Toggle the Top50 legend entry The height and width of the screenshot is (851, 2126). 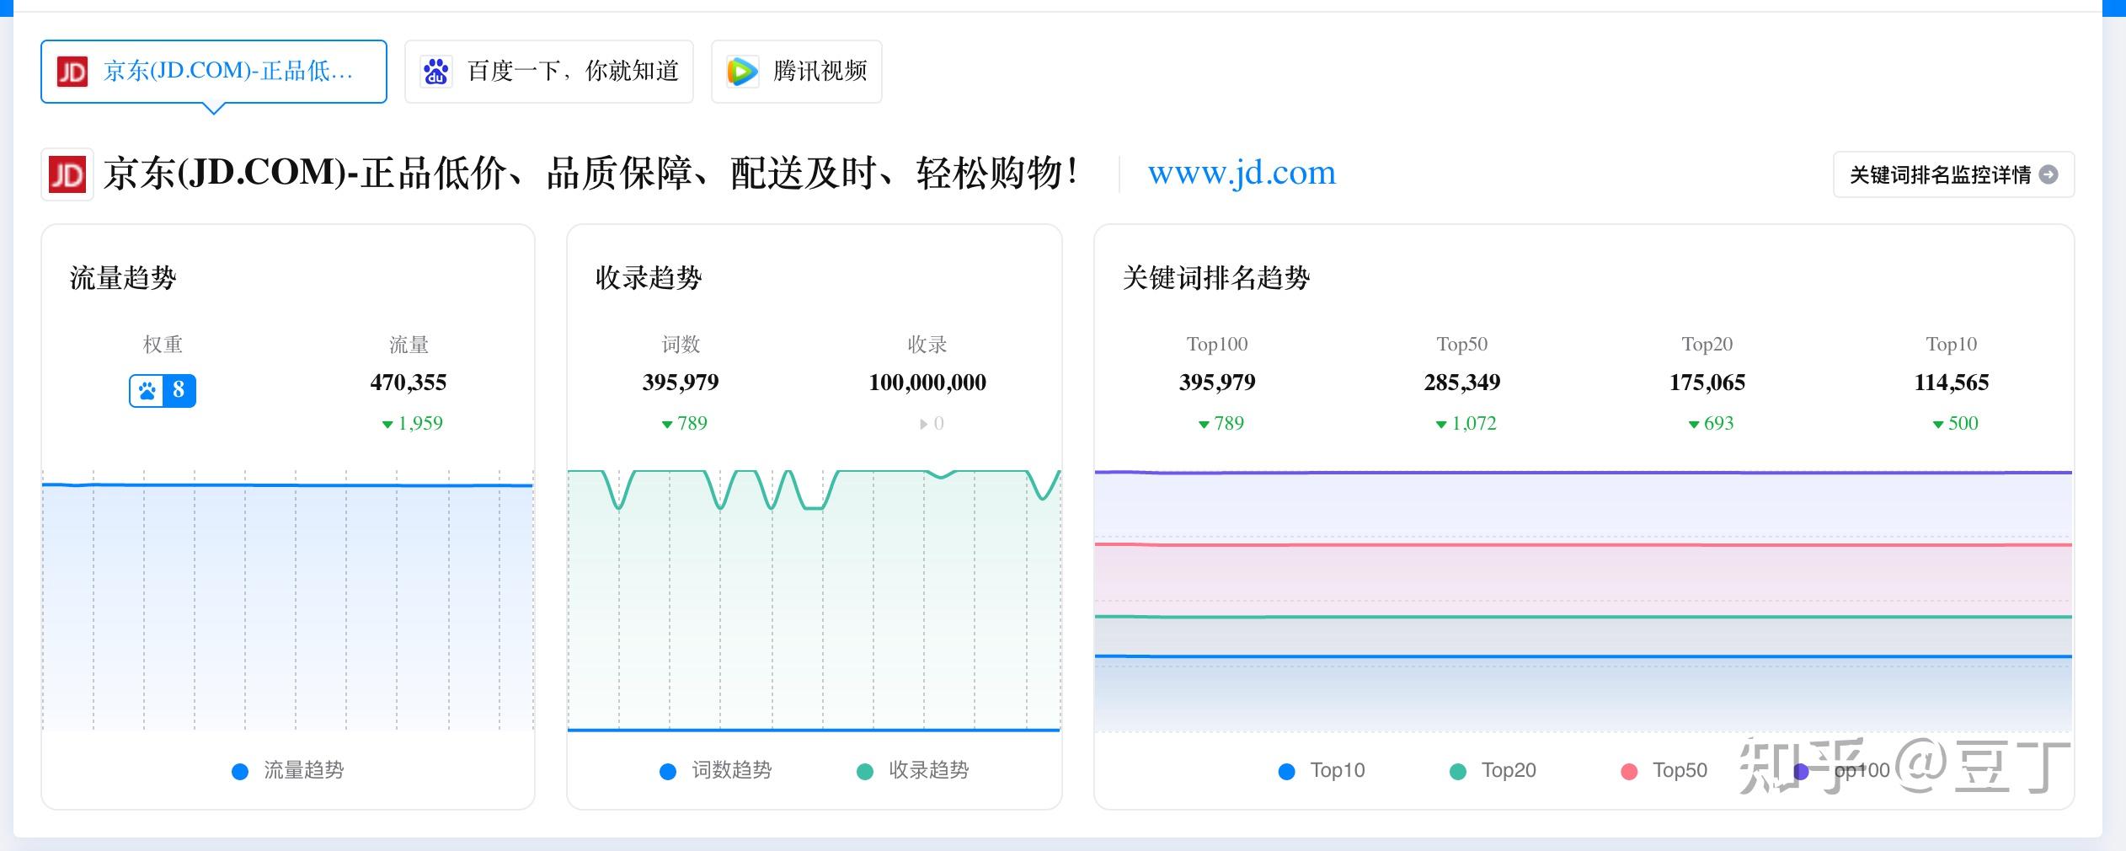1664,770
